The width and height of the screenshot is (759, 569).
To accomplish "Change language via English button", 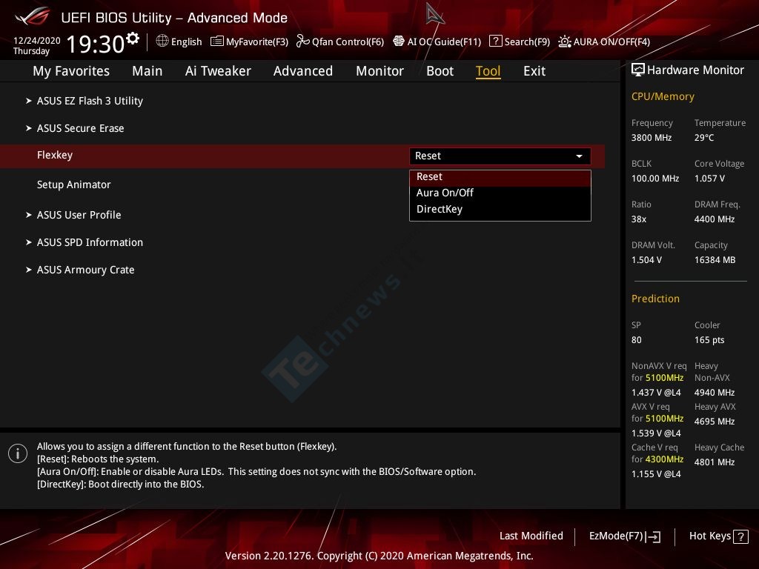I will (179, 41).
